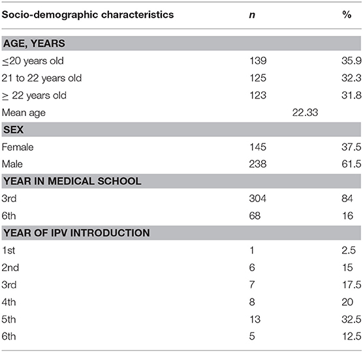Select the n column header
This screenshot has width=363, height=352.
[252, 15]
